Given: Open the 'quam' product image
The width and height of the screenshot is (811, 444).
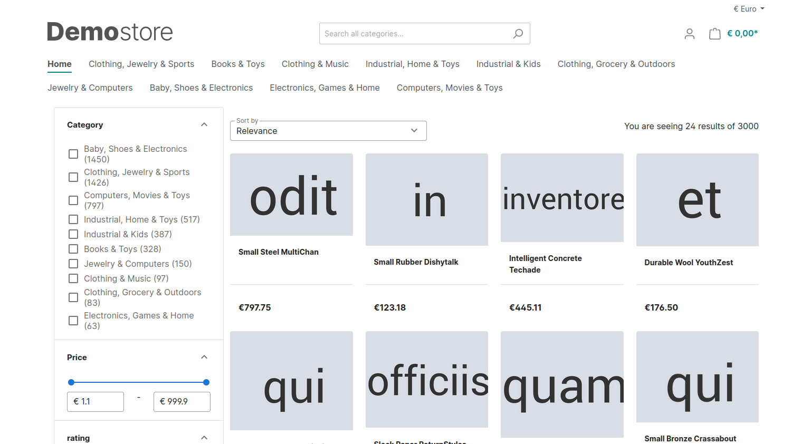Looking at the screenshot, I should [x=562, y=384].
